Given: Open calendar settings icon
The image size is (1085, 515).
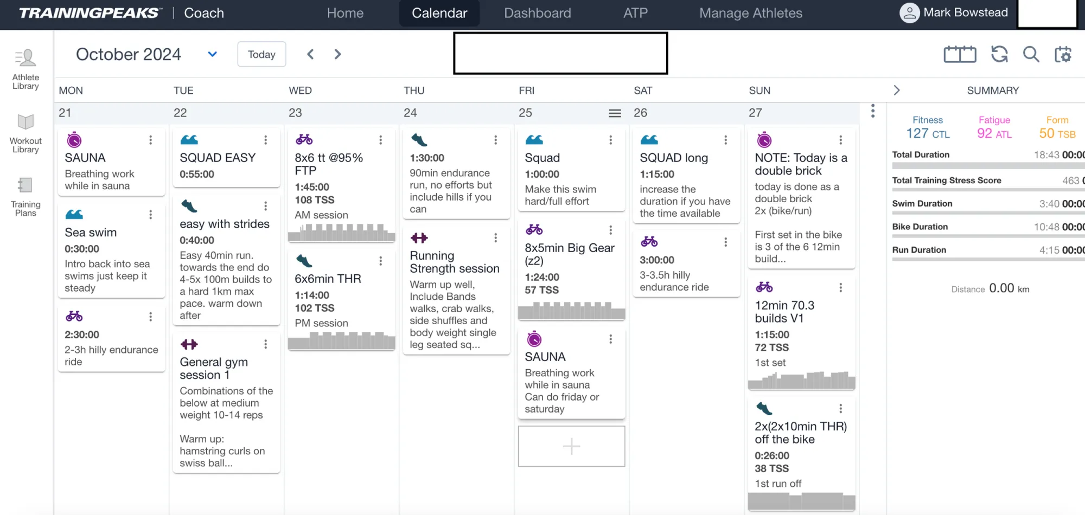Looking at the screenshot, I should [x=1063, y=54].
